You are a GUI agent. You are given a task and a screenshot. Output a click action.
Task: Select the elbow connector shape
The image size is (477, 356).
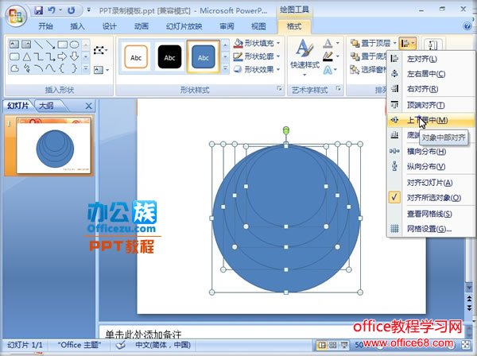tap(38, 56)
